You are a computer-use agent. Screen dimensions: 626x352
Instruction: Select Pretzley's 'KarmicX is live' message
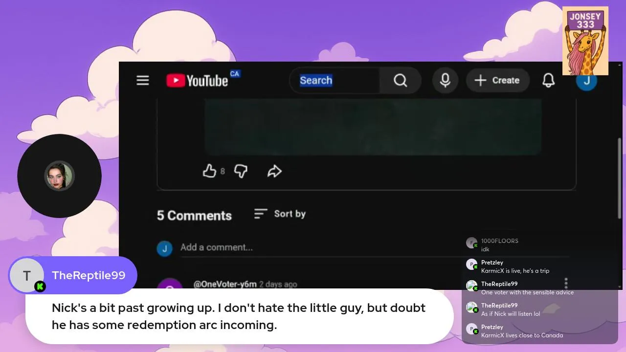[x=516, y=266]
